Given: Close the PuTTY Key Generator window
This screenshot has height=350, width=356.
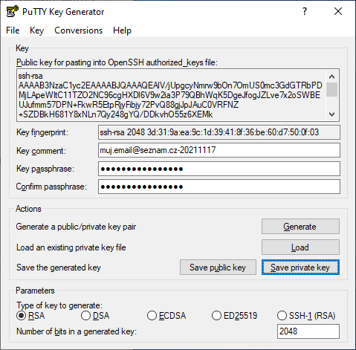Looking at the screenshot, I should pyautogui.click(x=338, y=11).
